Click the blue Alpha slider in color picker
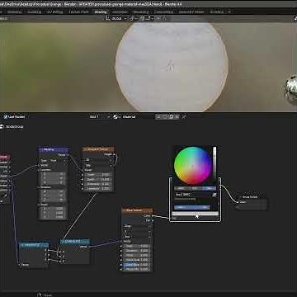This screenshot has height=297, width=297. click(x=192, y=207)
